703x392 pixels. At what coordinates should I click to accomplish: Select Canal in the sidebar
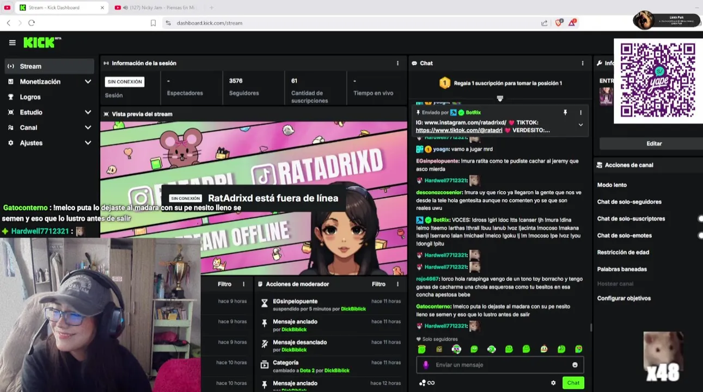28,127
